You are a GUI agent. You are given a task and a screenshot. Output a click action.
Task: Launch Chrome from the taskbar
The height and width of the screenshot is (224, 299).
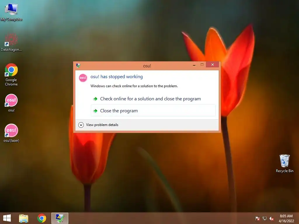pyautogui.click(x=41, y=218)
